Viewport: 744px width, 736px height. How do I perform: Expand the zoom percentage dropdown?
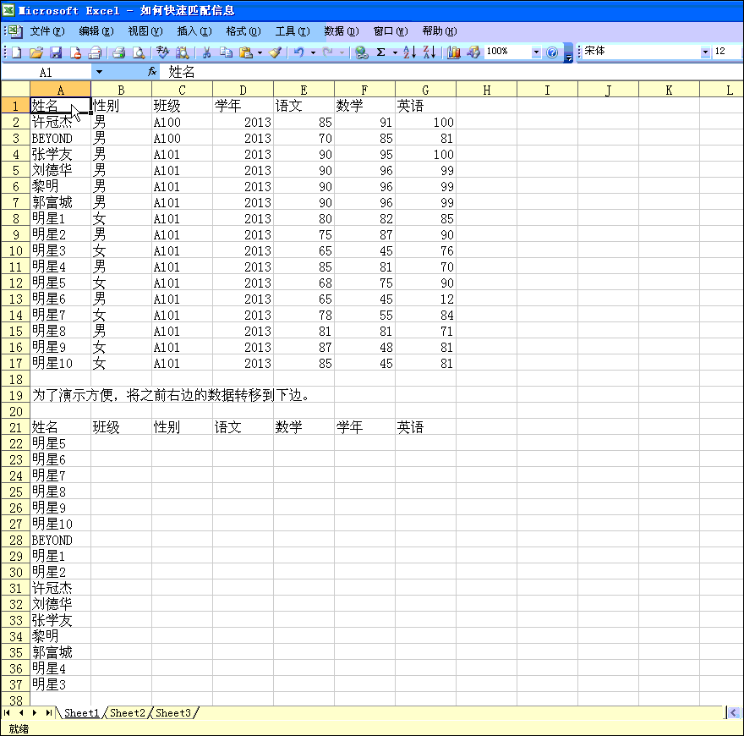536,52
